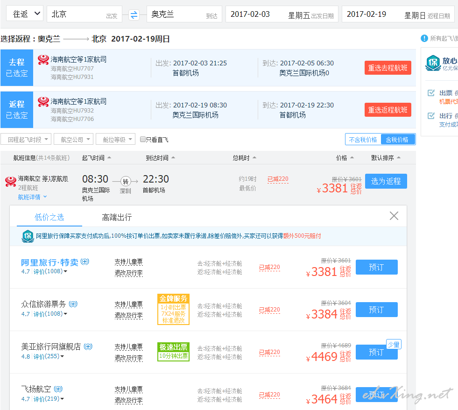Click the blue info icon near 所有起飞
Viewport: 458px width, 410px height.
tap(424, 38)
